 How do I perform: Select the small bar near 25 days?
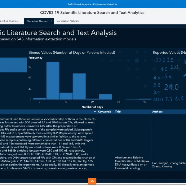click(105, 97)
